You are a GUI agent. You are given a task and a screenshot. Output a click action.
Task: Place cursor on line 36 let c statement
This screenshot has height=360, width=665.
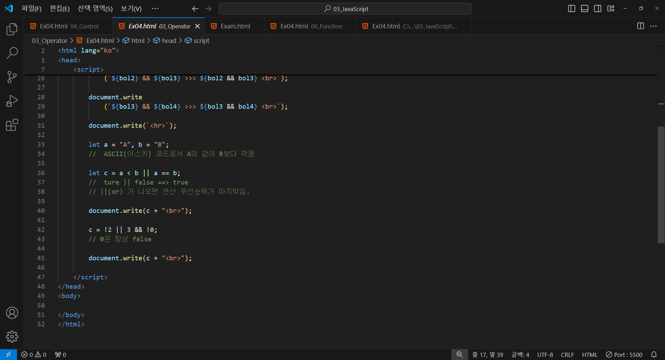[134, 173]
